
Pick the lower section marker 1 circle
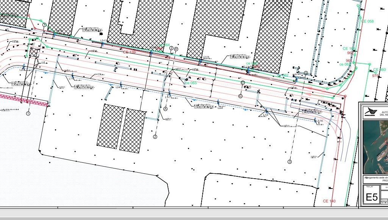pos(28,113)
